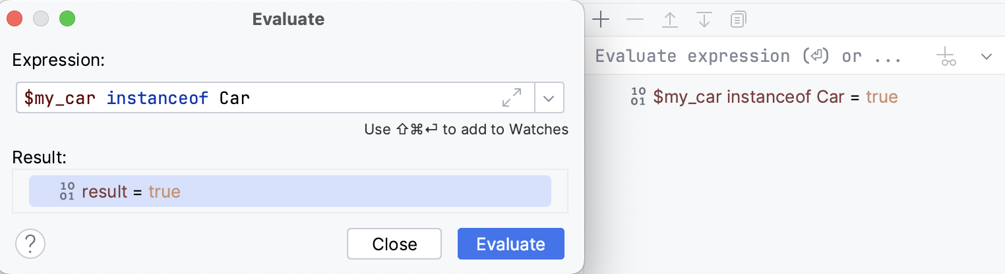Screen dimensions: 1005x274
Task: Expand the chevron beside the inline evaluate field
Action: (987, 57)
